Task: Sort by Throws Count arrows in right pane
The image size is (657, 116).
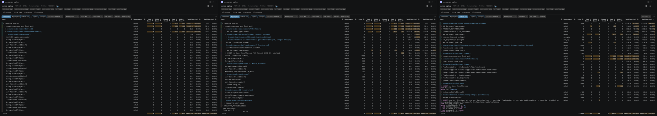Action: point(607,20)
